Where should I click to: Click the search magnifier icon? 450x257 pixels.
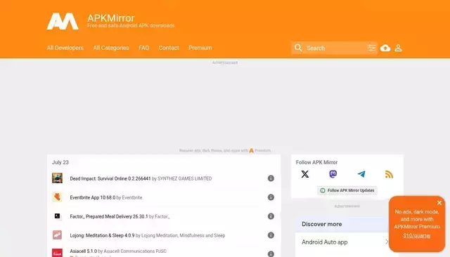pos(298,48)
